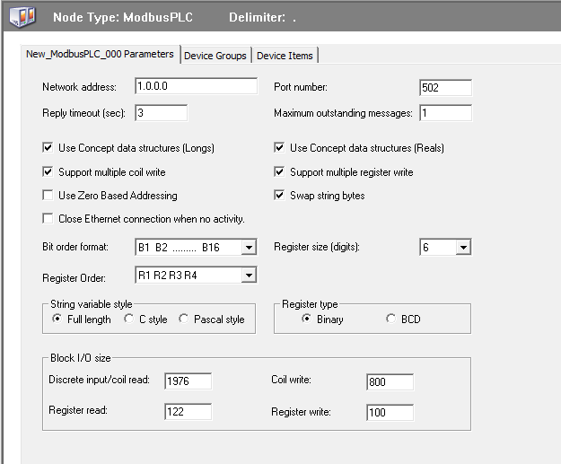Enable Close Ethernet connection when no activity

coord(48,219)
